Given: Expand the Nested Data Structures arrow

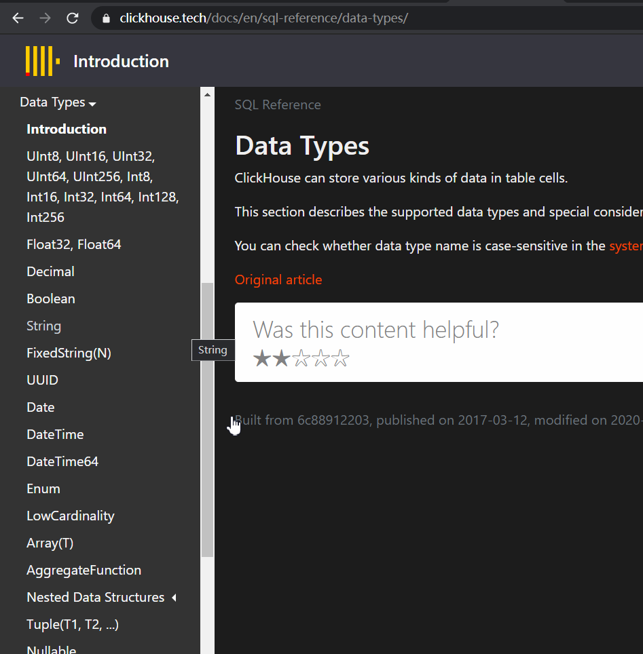Looking at the screenshot, I should (174, 598).
